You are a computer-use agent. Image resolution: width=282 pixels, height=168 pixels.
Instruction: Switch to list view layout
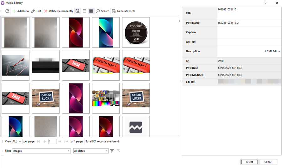click(84, 11)
